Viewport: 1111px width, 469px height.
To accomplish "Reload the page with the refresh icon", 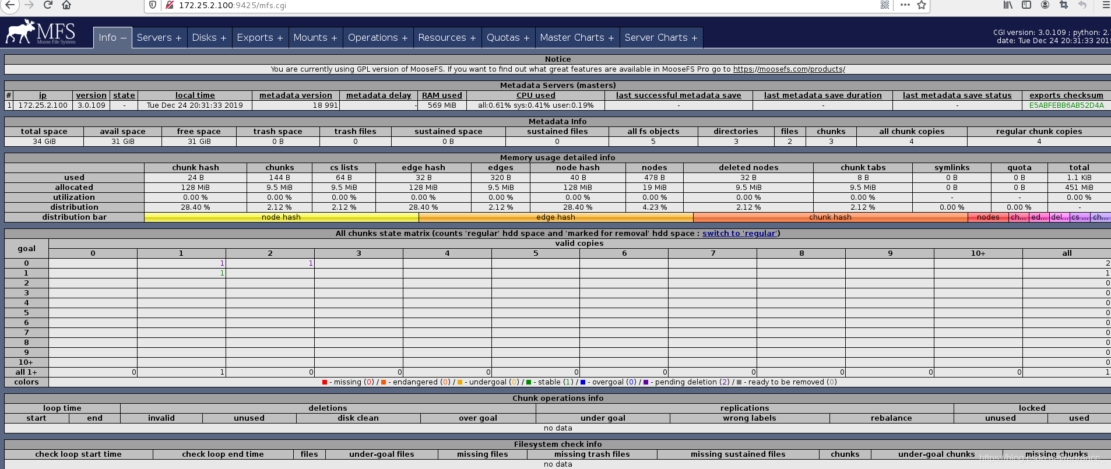I will pos(48,5).
